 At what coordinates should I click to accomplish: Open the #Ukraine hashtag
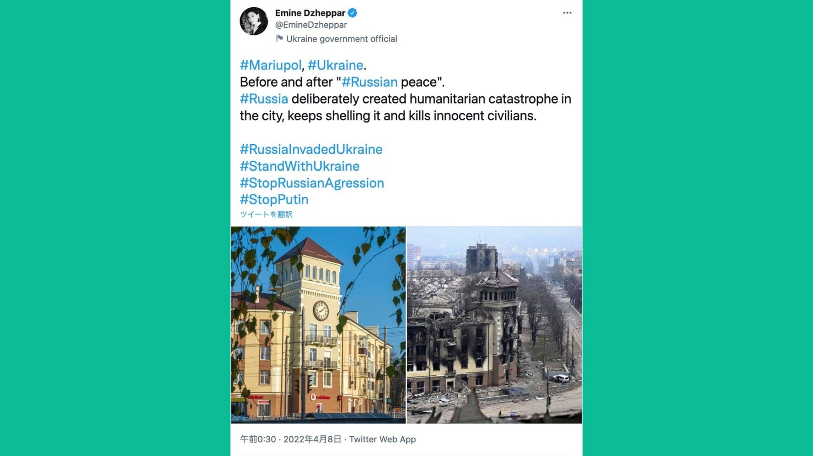[335, 65]
